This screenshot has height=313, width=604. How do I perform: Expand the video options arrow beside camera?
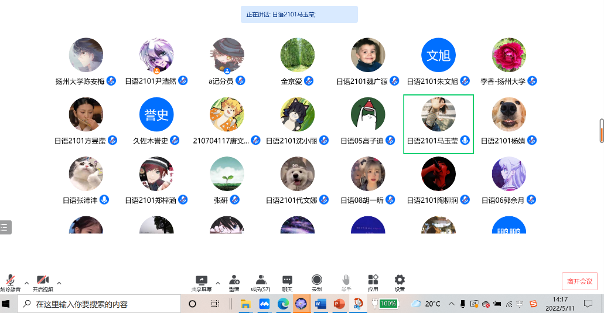(x=59, y=283)
